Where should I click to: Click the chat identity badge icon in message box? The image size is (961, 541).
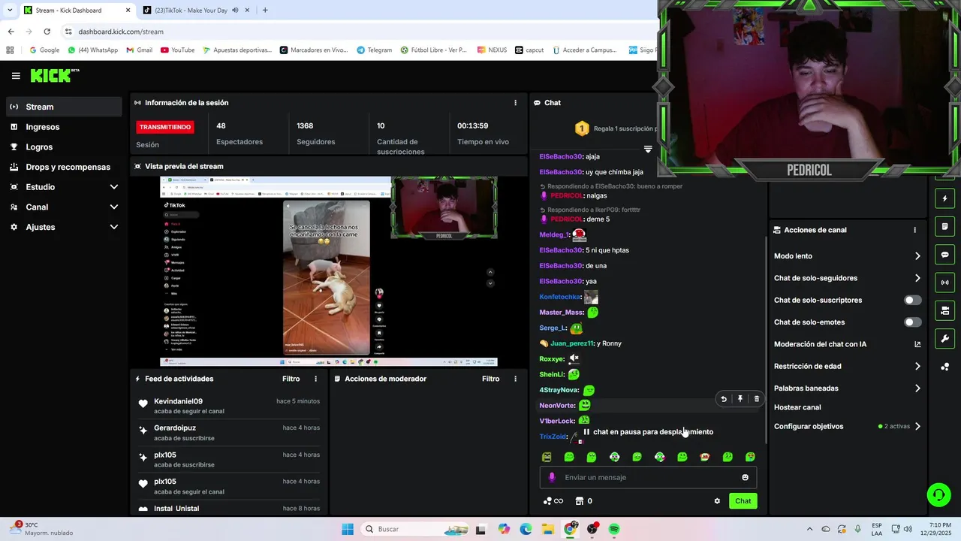(553, 477)
